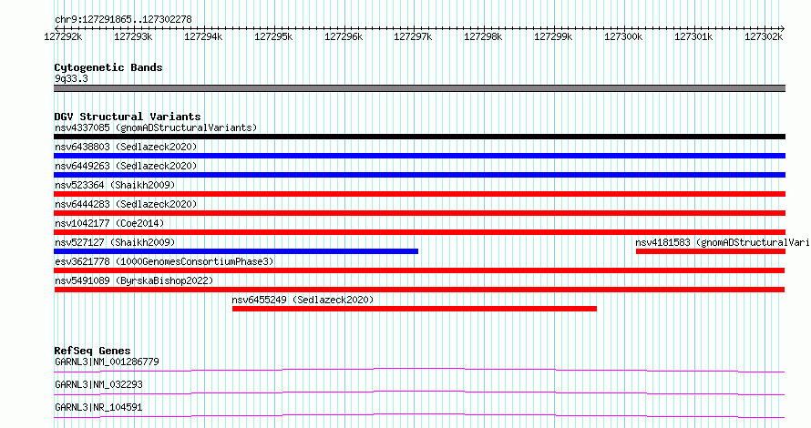Image resolution: width=811 pixels, height=428 pixels.
Task: Click the 127301k ruler tick label
Action: (x=693, y=36)
